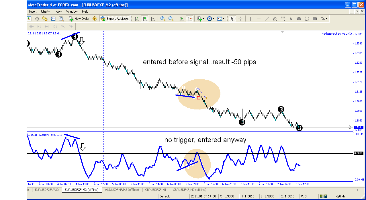This screenshot has height=200, width=366.
Task: Select the Vertical Line drawing tool
Action: [251, 19]
